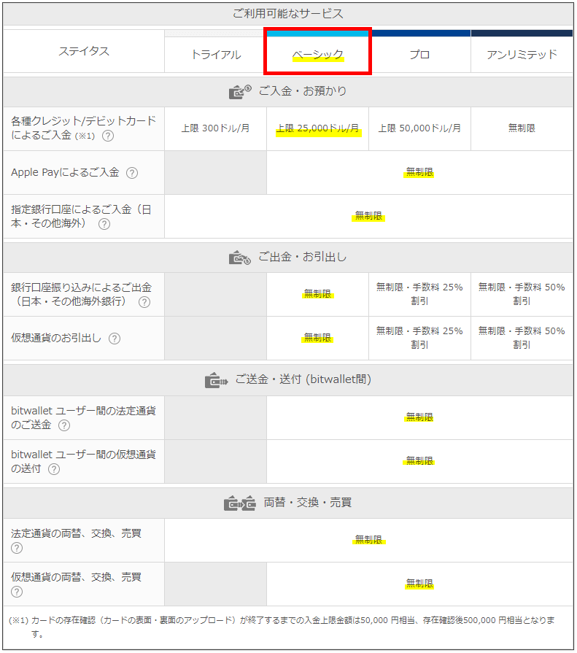This screenshot has height=653, width=577.
Task: Click the ステイタス header cell
Action: (84, 51)
